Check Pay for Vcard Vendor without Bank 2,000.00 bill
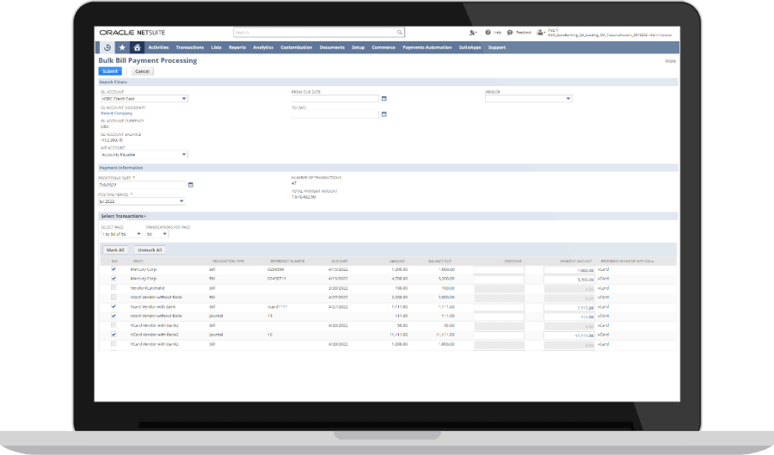The width and height of the screenshot is (774, 455). [114, 297]
